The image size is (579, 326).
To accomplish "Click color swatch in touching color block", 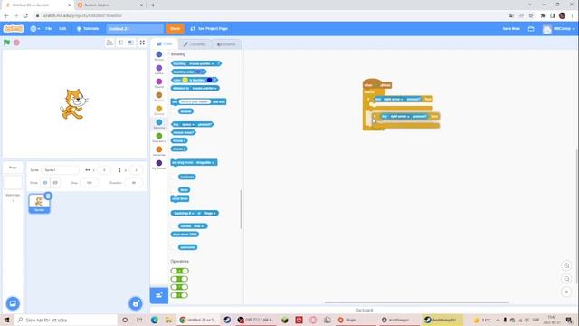I will [199, 72].
